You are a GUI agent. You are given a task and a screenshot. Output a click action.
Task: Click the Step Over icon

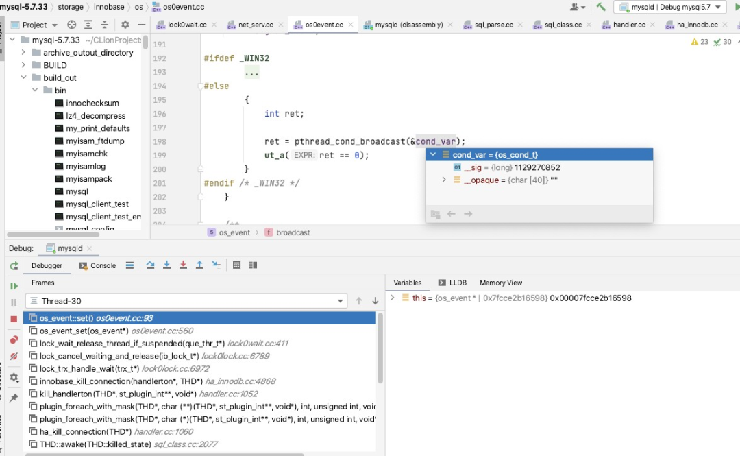coord(151,265)
